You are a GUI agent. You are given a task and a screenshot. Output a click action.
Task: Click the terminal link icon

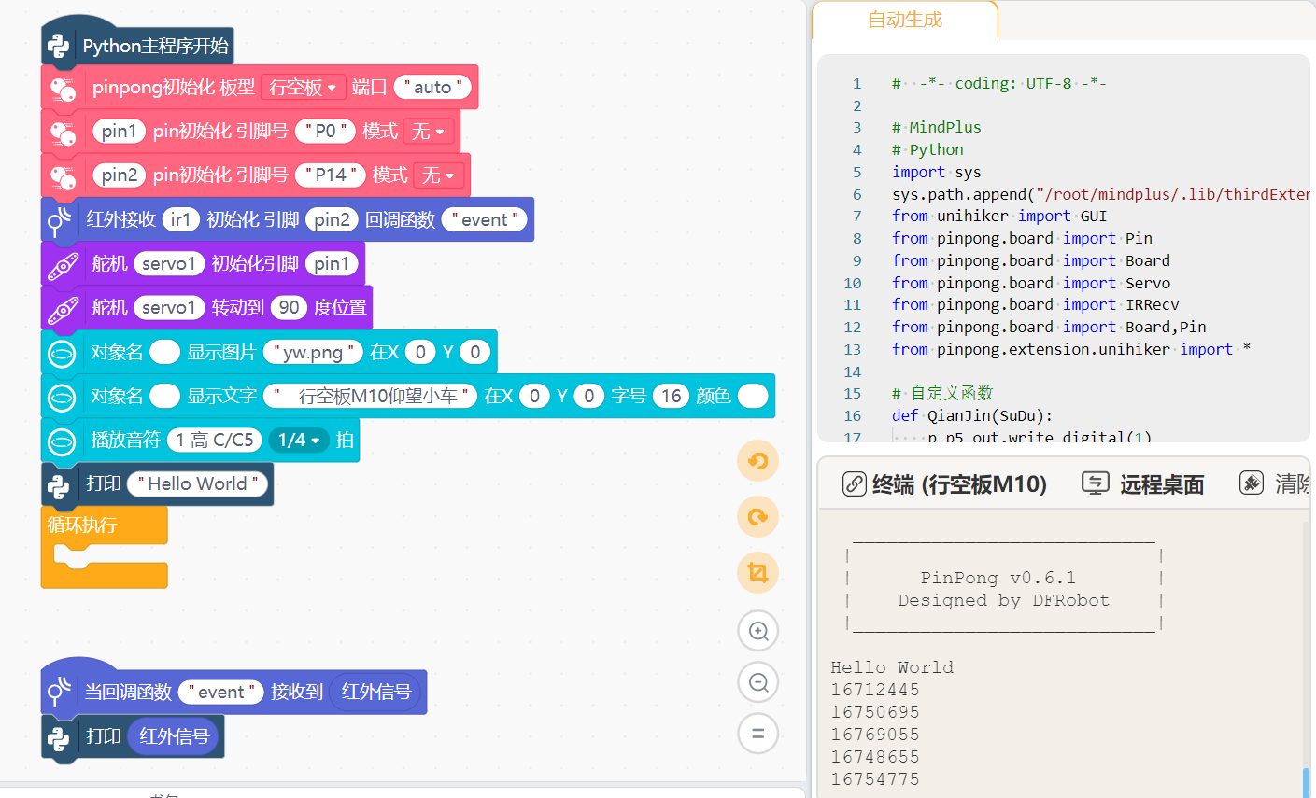click(x=854, y=483)
